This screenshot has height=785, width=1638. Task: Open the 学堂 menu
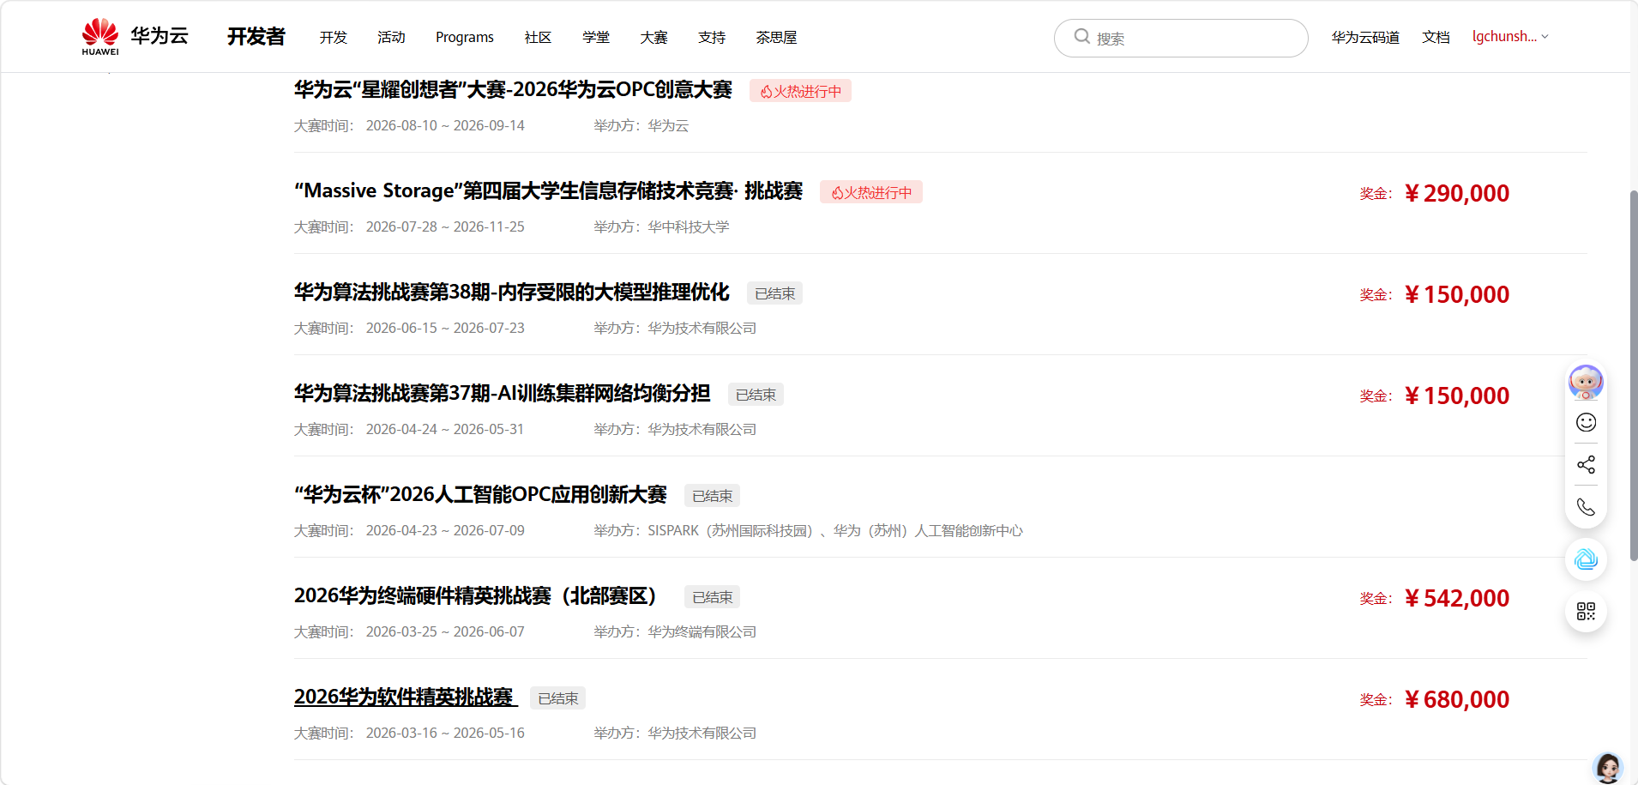point(596,37)
